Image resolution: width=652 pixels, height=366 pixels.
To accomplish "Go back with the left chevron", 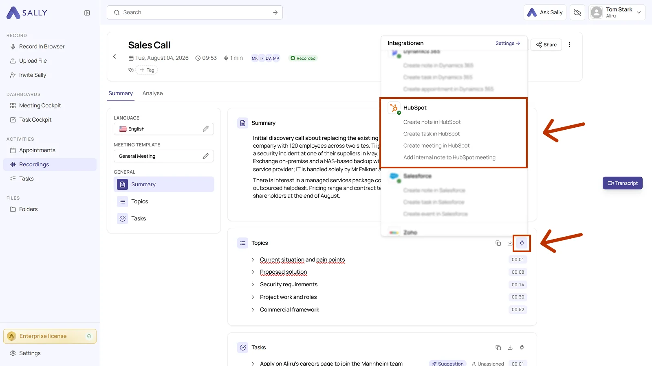I will click(x=115, y=57).
